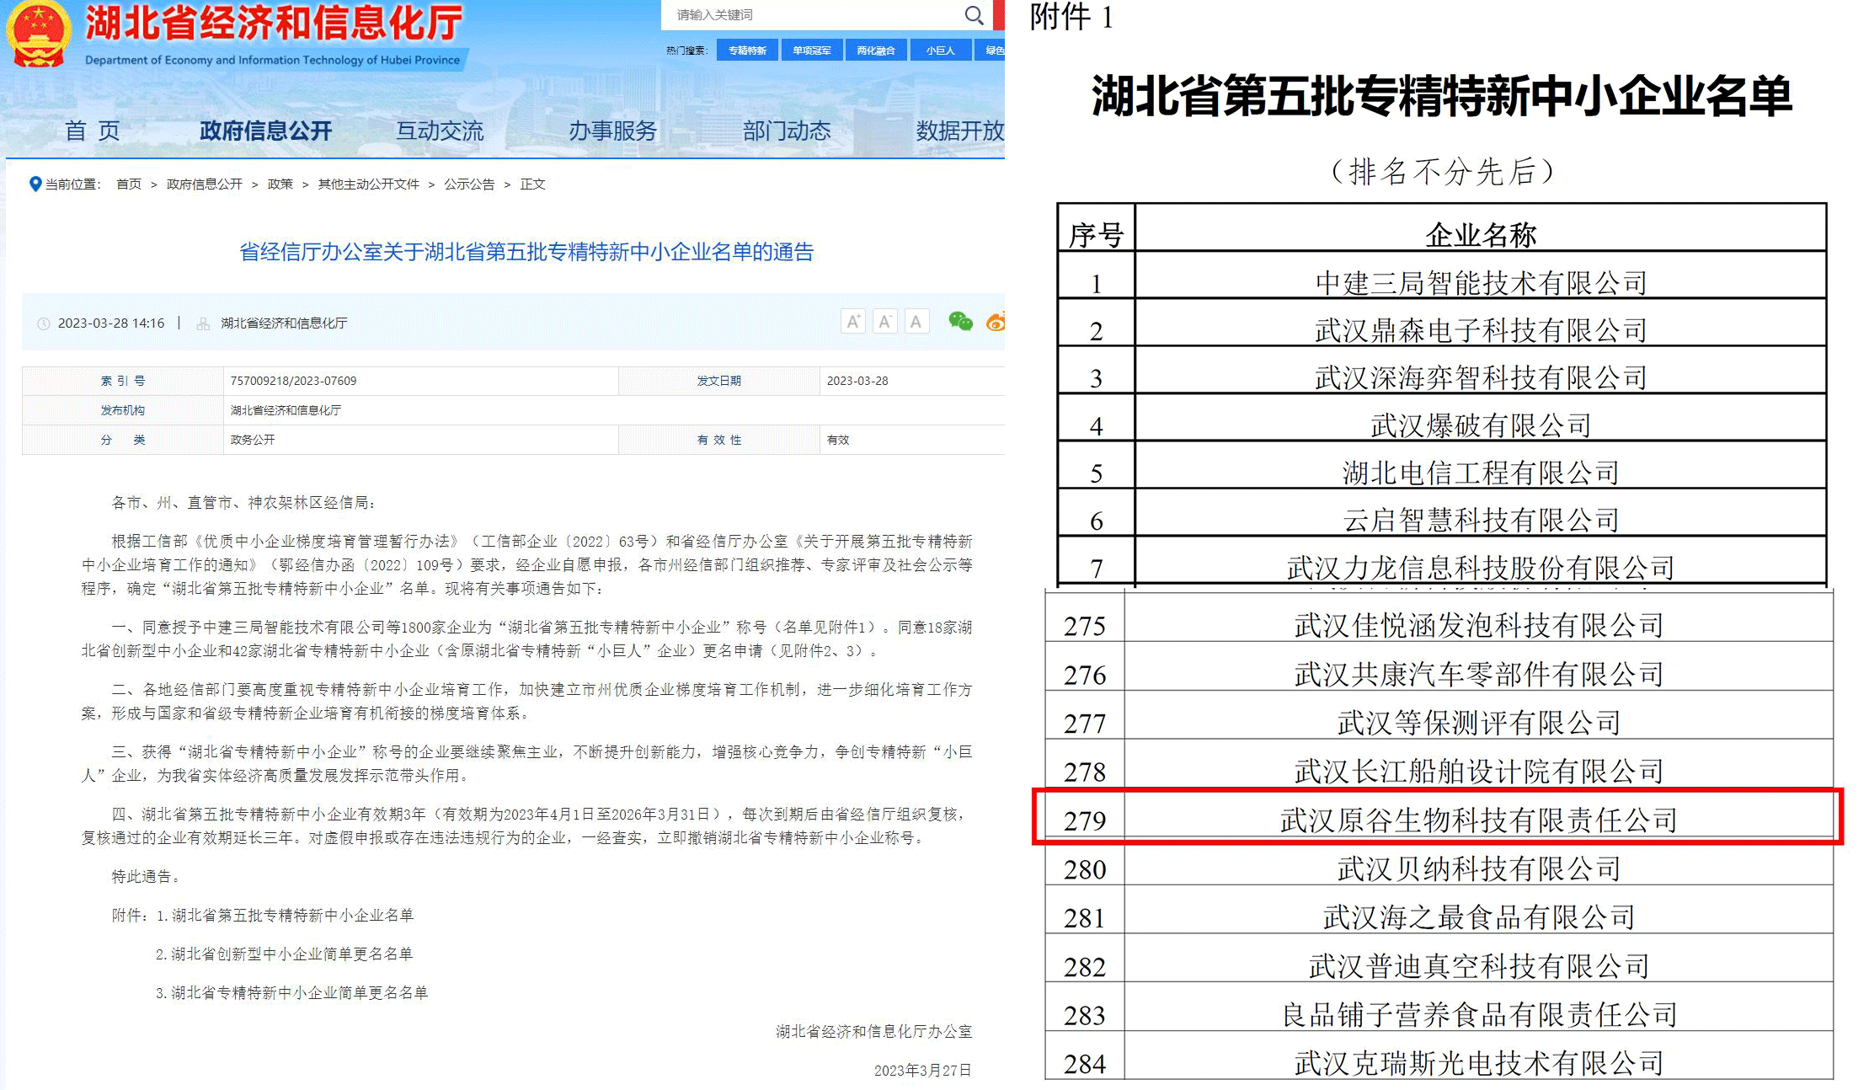Click the organization icon beside publisher name
The width and height of the screenshot is (1869, 1090).
tap(203, 323)
